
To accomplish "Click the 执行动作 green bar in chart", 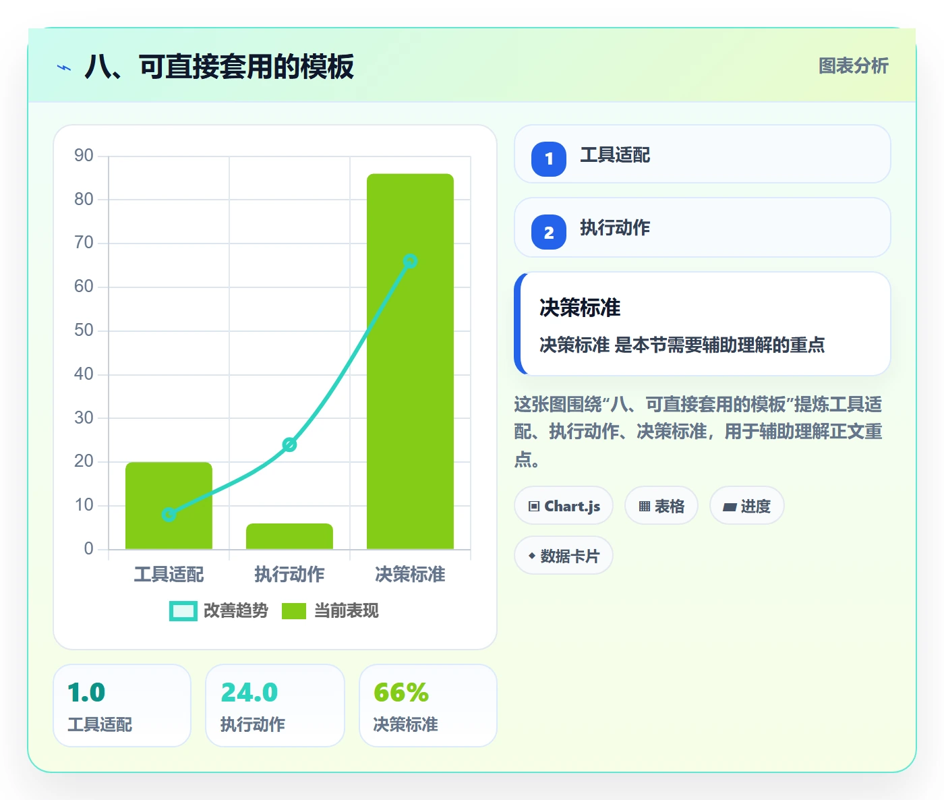I will (289, 536).
